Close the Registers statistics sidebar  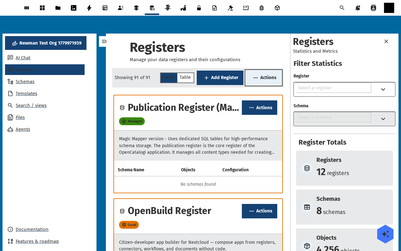[386, 41]
